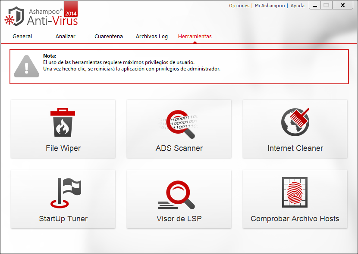Open the Analizar tab
The width and height of the screenshot is (358, 254).
[x=65, y=37]
